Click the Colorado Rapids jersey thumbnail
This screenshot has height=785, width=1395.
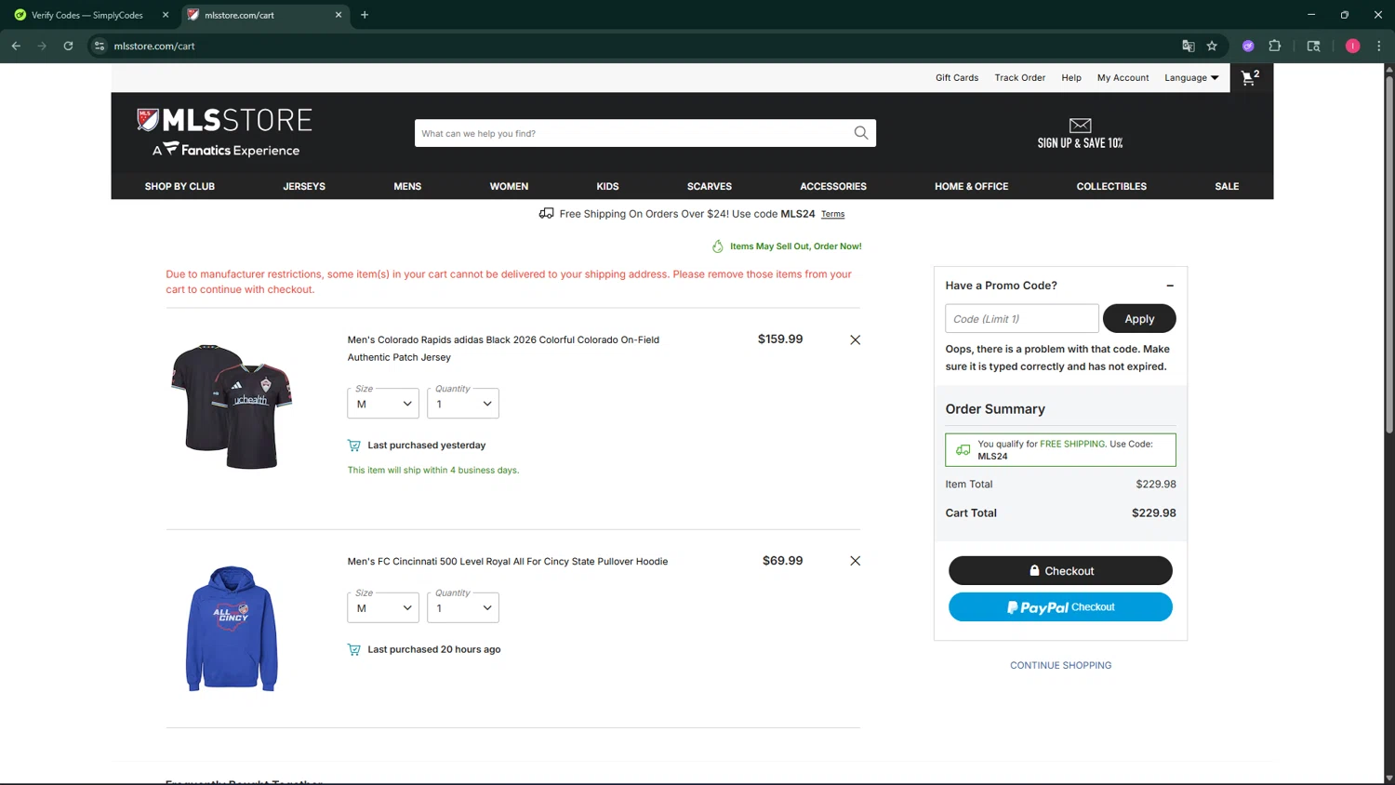[x=232, y=406]
